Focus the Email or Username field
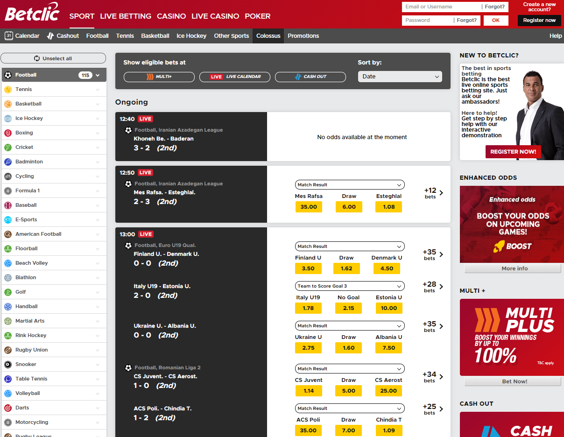Screen dimensions: 564x437 click(x=441, y=7)
